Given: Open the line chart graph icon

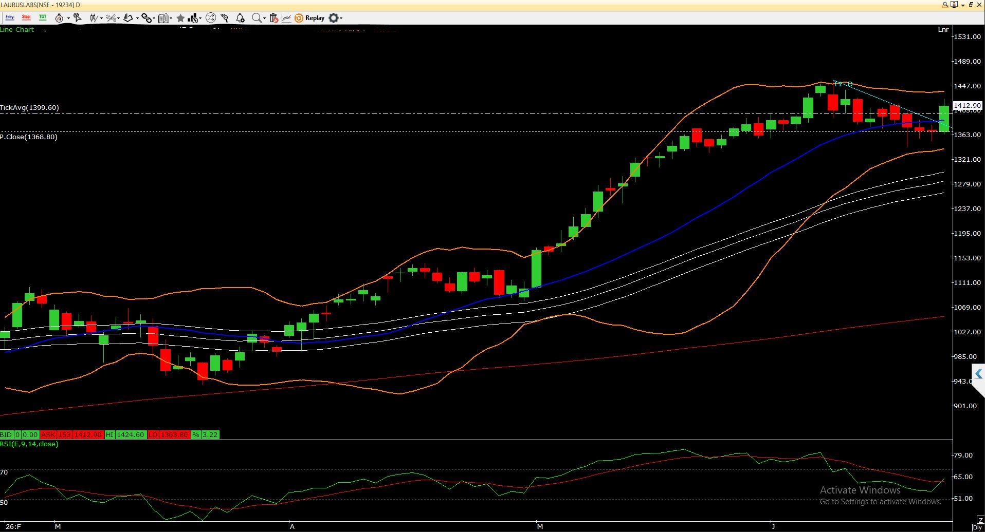Looking at the screenshot, I should click(286, 18).
